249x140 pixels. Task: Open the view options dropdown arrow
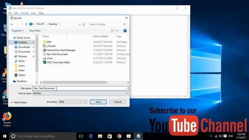(x=117, y=31)
